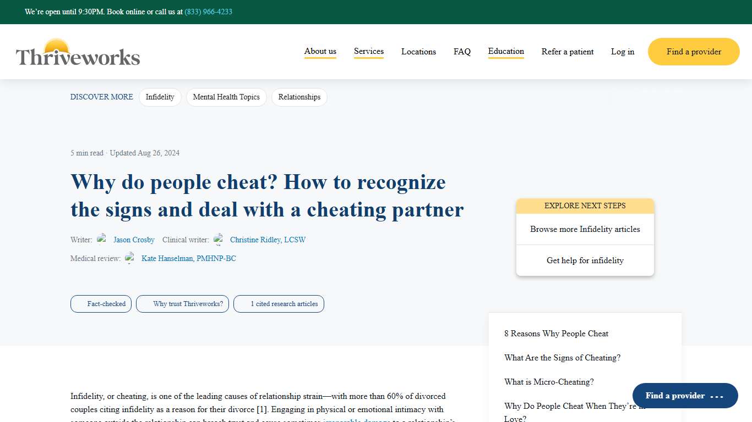The height and width of the screenshot is (422, 752).
Task: Call the (833) 966-4233 phone link
Action: 208,12
